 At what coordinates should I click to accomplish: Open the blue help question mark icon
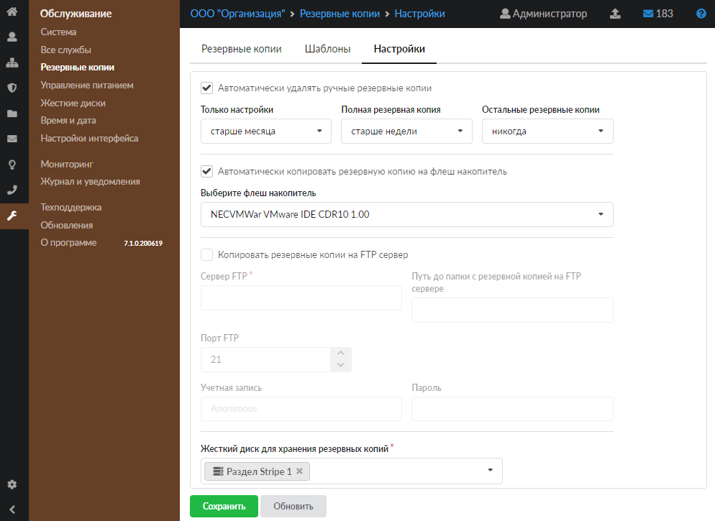click(x=701, y=14)
